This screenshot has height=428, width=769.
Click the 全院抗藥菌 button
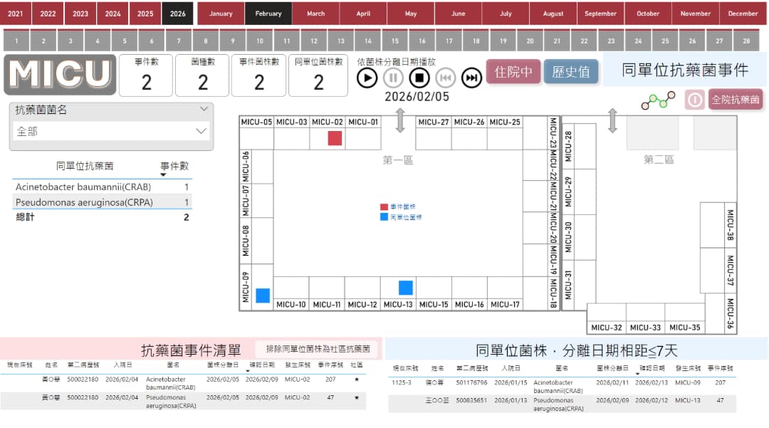tap(736, 100)
